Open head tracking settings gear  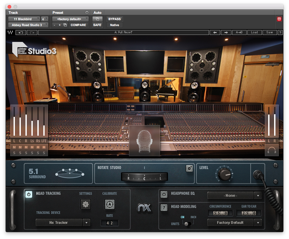click(85, 205)
